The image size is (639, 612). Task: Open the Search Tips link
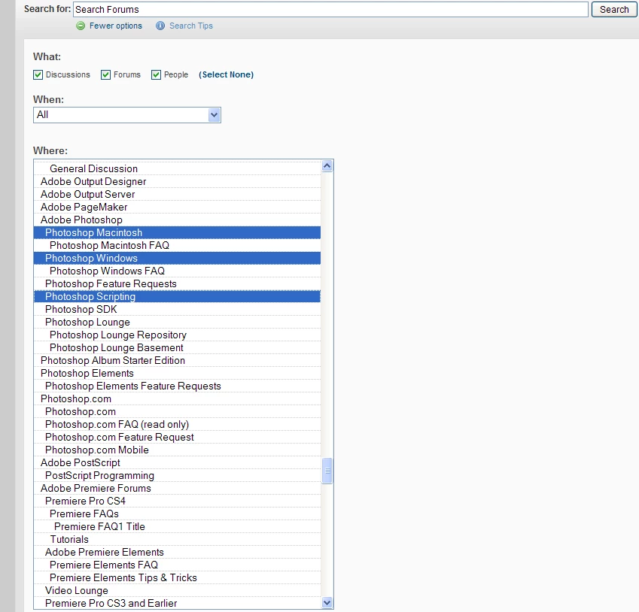coord(190,26)
